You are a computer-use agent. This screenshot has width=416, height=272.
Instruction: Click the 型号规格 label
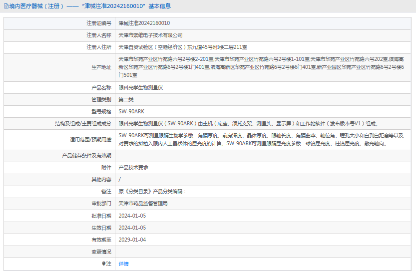pos(101,112)
